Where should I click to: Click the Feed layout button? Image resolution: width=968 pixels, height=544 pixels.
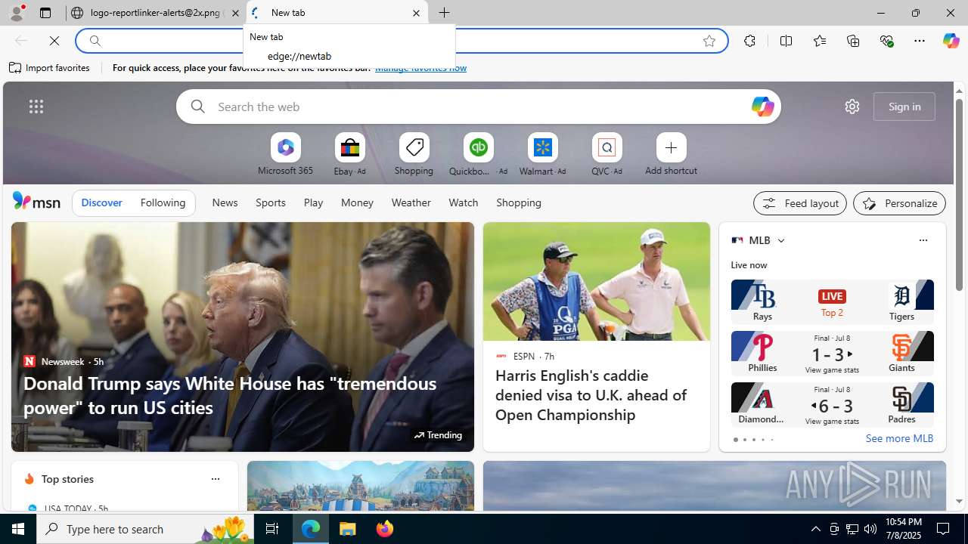pyautogui.click(x=799, y=203)
